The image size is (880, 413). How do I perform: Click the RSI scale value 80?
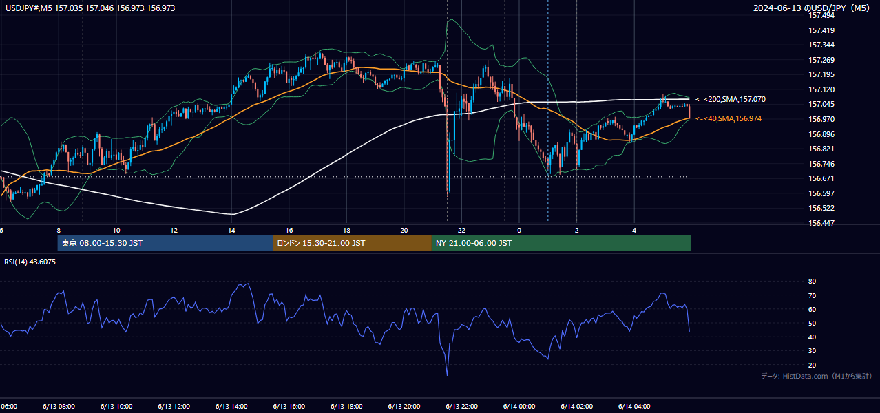(813, 282)
